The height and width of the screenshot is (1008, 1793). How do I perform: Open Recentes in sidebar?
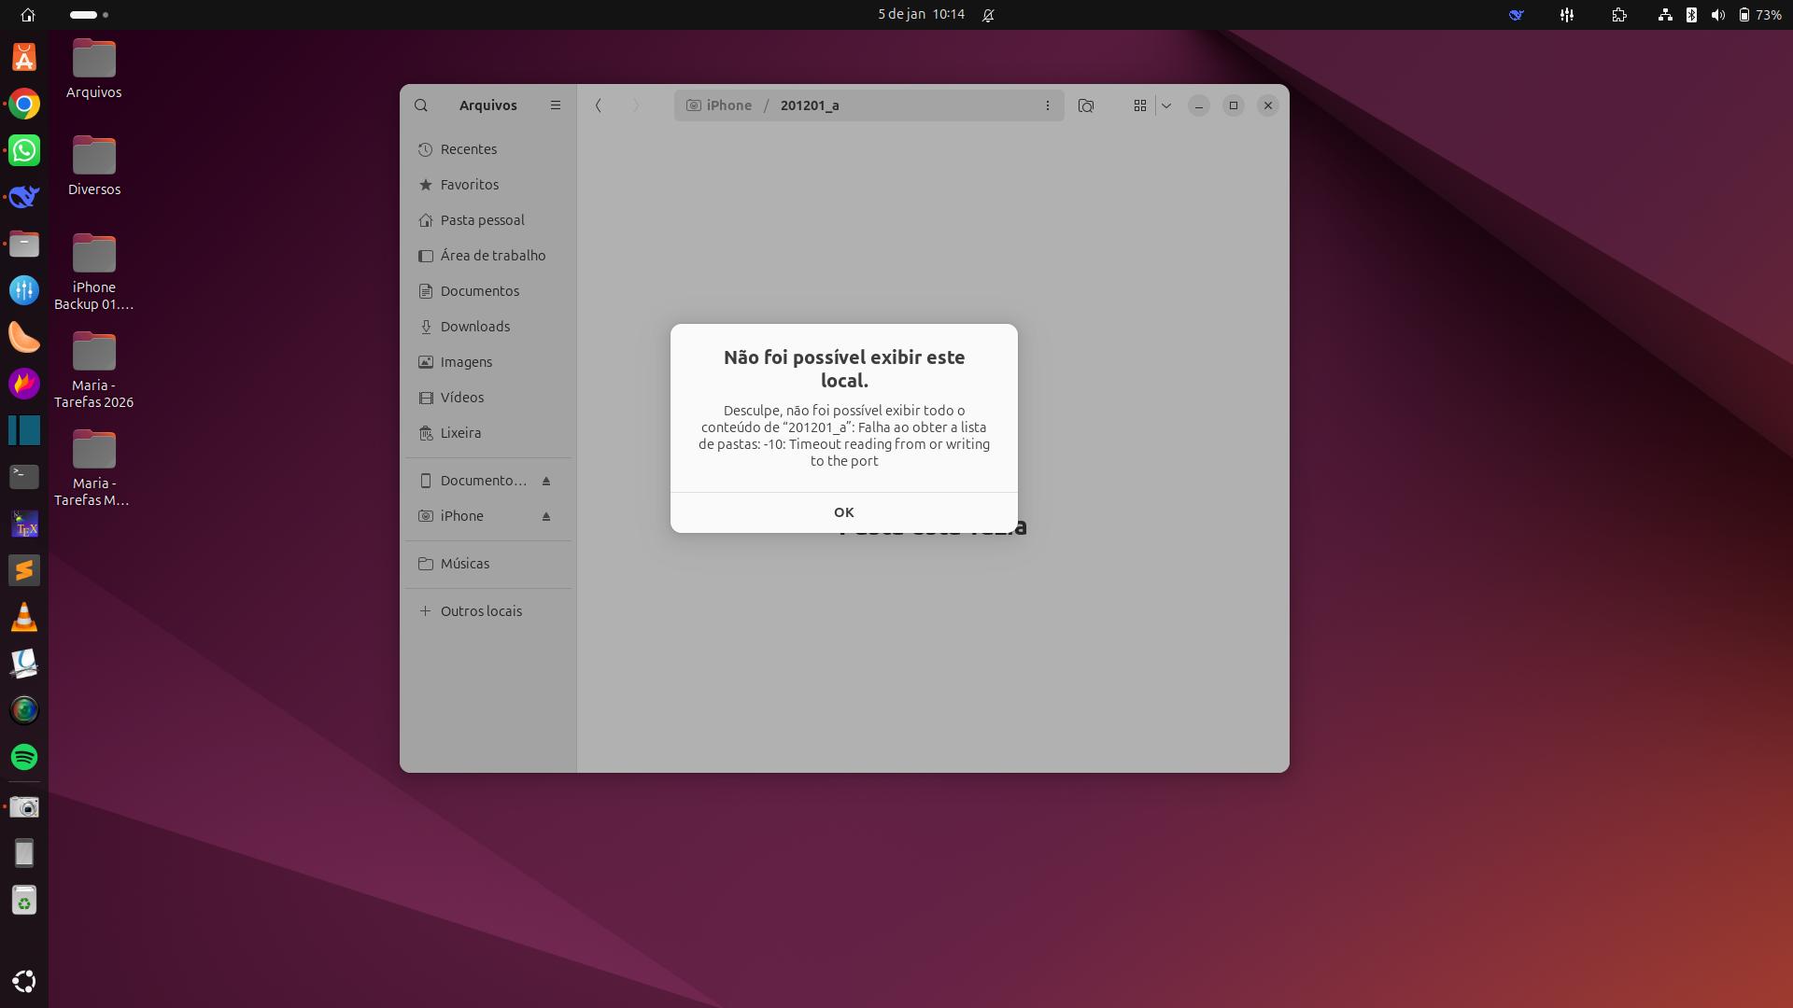tap(468, 149)
